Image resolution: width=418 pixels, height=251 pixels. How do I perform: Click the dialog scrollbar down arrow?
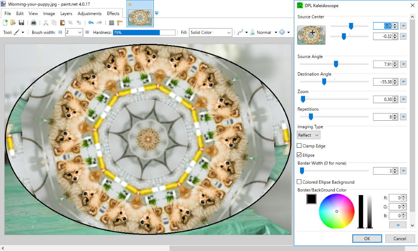click(413, 226)
